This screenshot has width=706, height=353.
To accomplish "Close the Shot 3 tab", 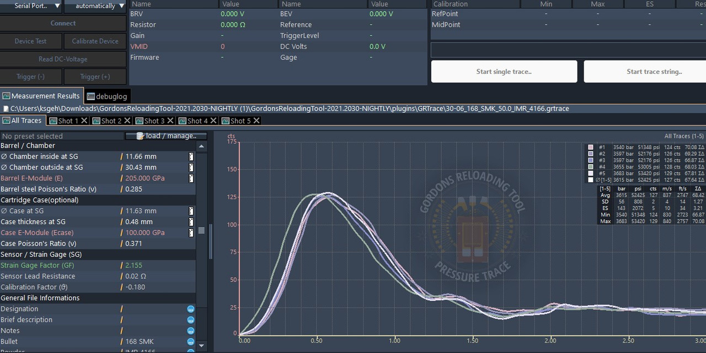I will [x=170, y=121].
